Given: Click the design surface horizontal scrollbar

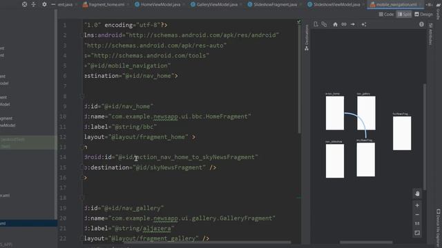Looking at the screenshot, I should click(x=366, y=242).
